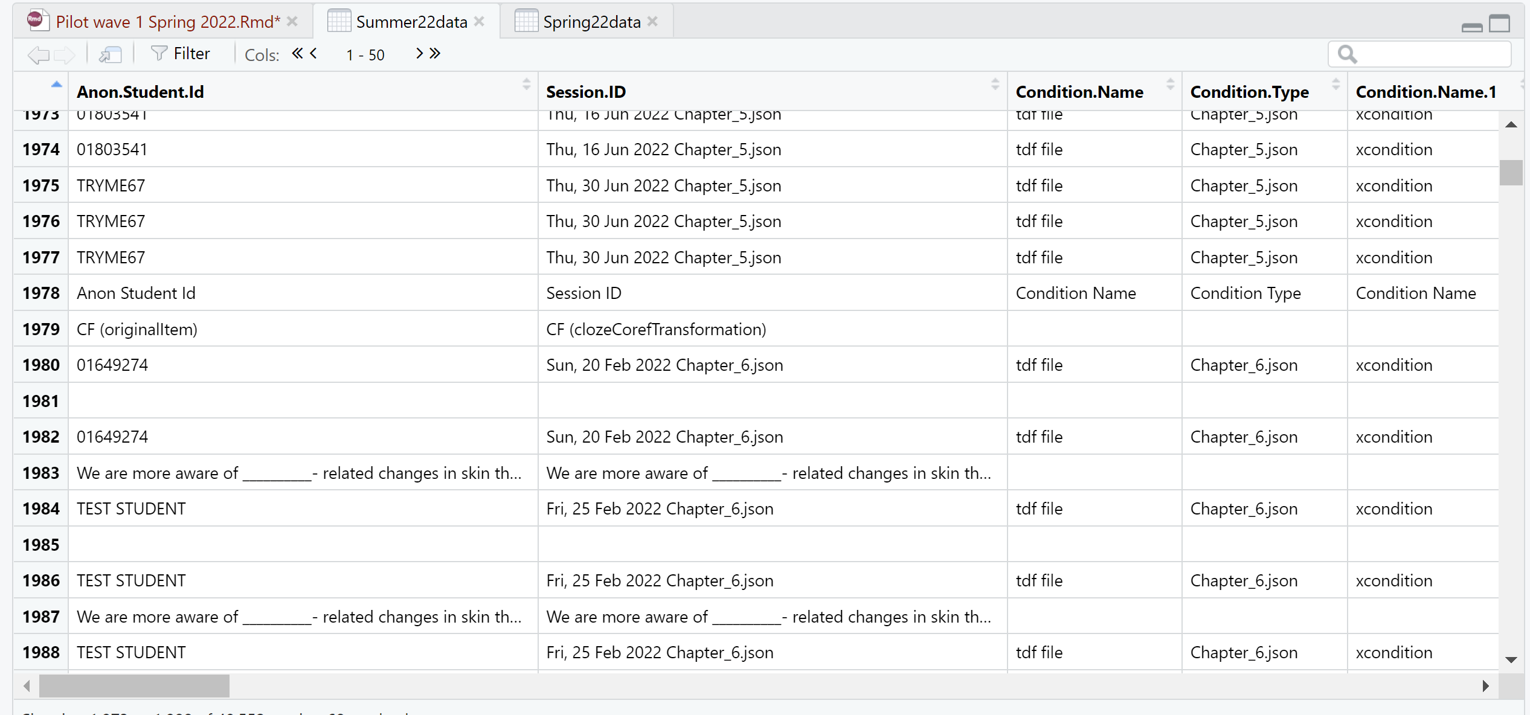Show the previous page of columns
The height and width of the screenshot is (715, 1530).
[313, 53]
